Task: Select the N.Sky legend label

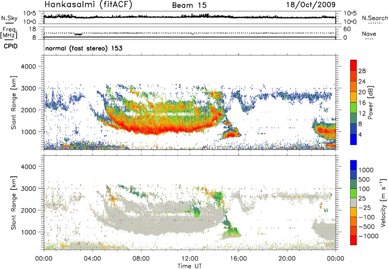Action: pyautogui.click(x=9, y=18)
